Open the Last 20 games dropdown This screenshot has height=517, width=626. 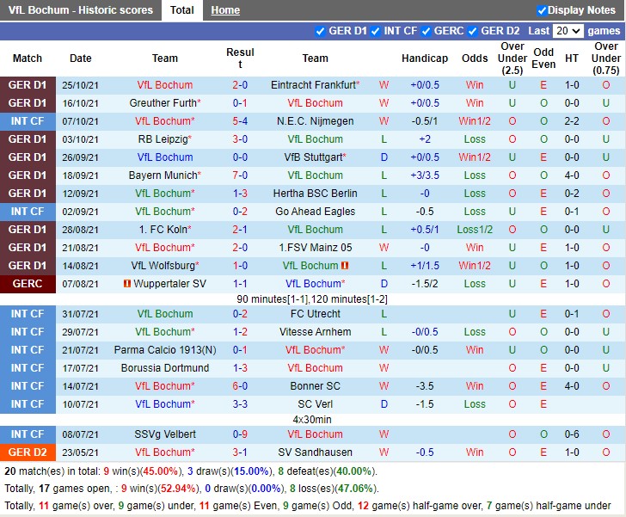(x=568, y=31)
